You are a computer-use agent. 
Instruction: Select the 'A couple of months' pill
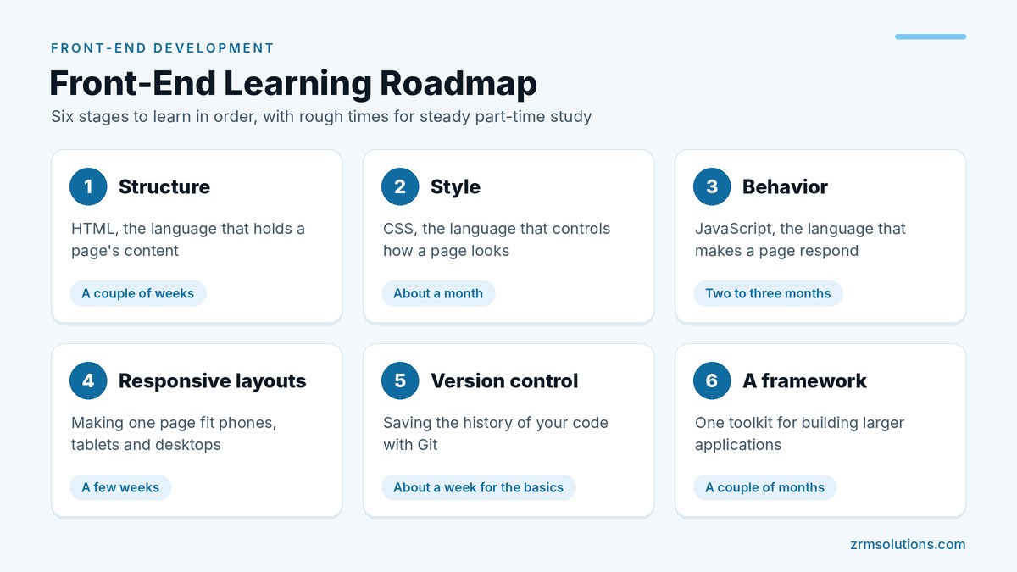(764, 487)
